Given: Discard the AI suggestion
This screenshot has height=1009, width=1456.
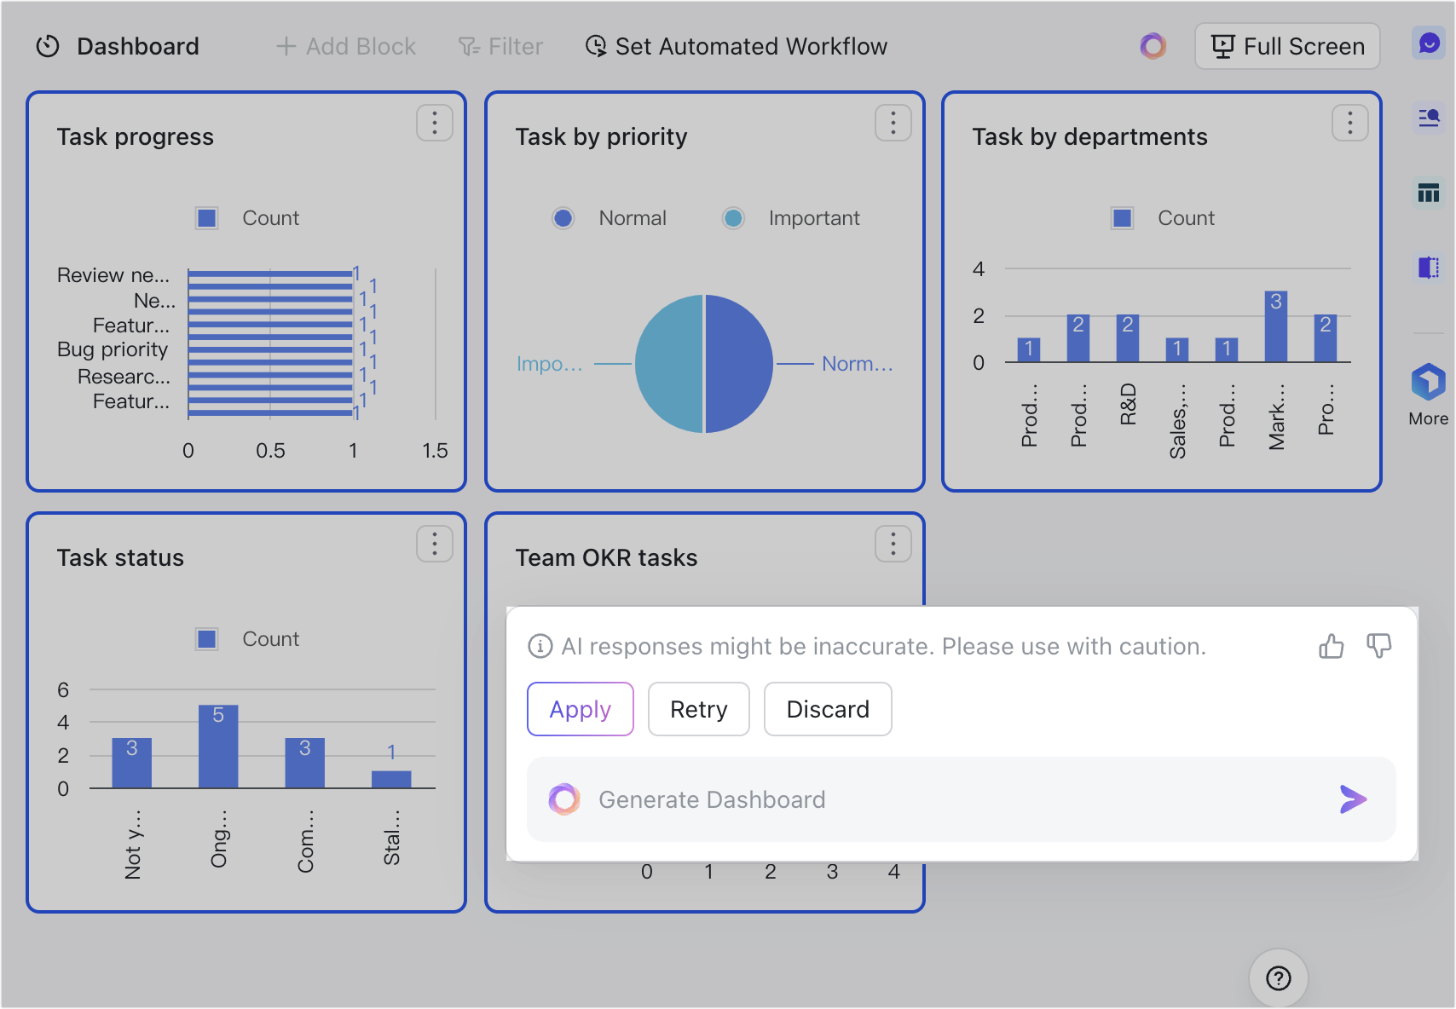Looking at the screenshot, I should click(x=828, y=709).
